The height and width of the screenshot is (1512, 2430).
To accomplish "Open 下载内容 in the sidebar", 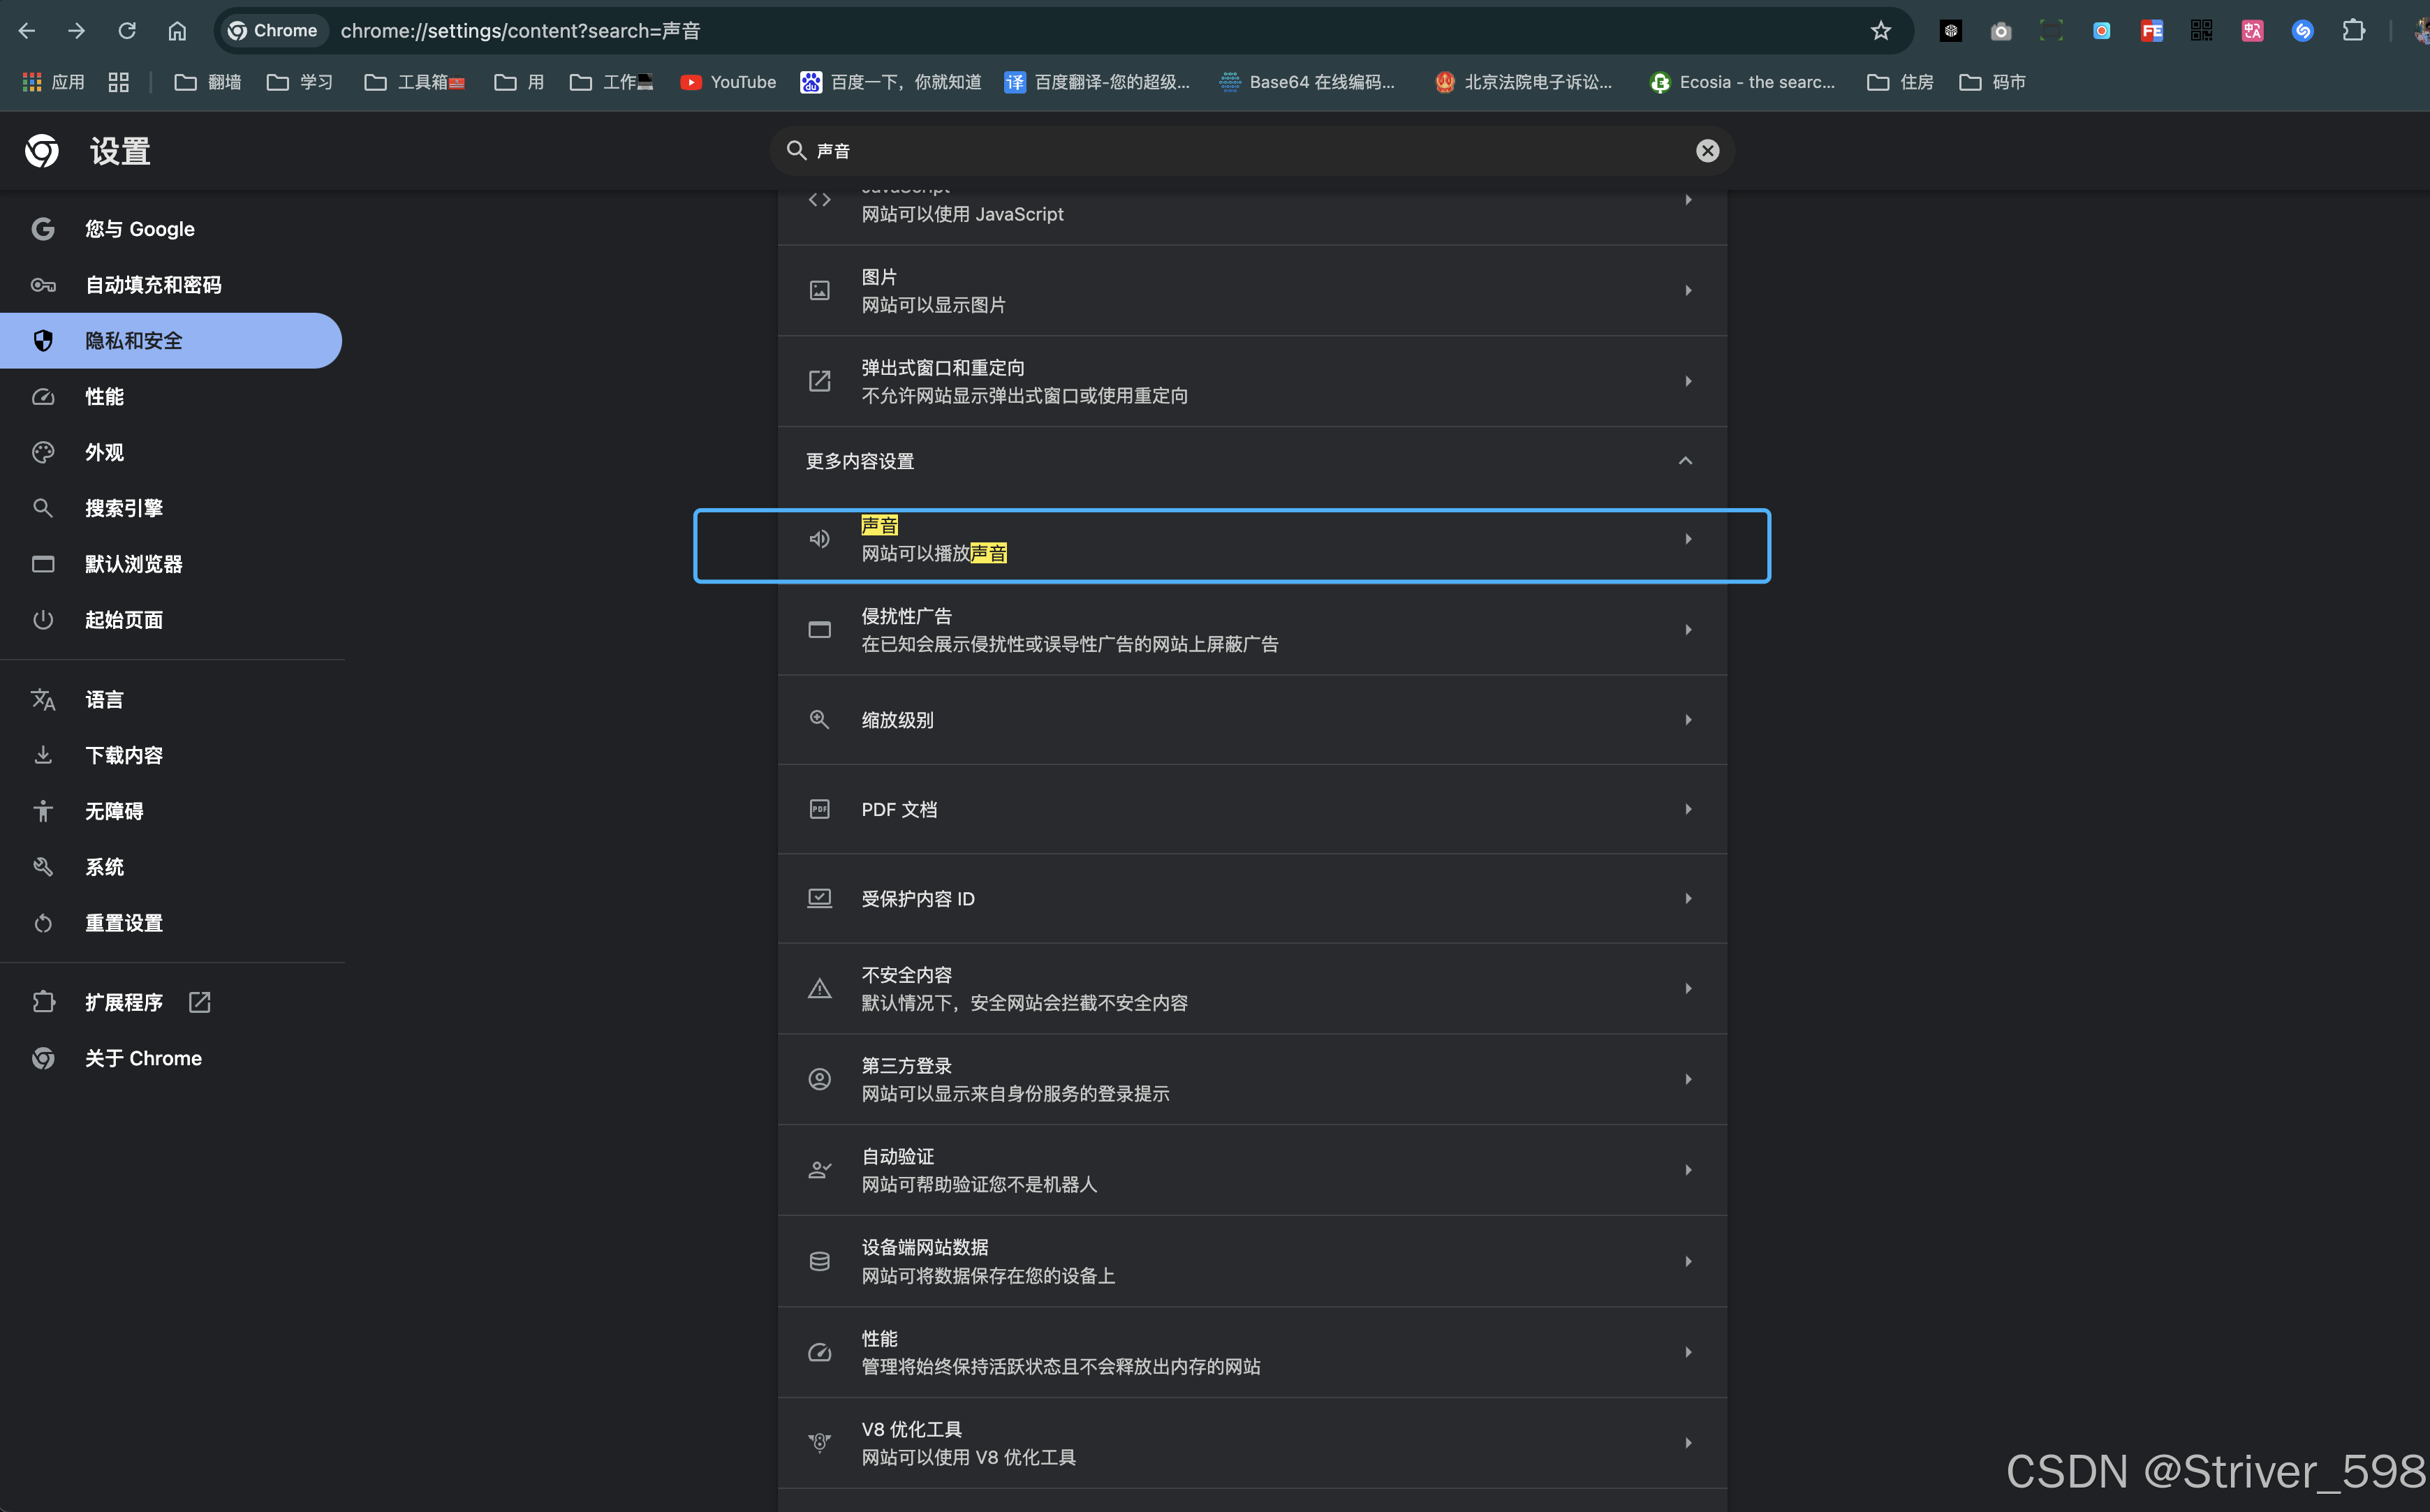I will point(124,756).
